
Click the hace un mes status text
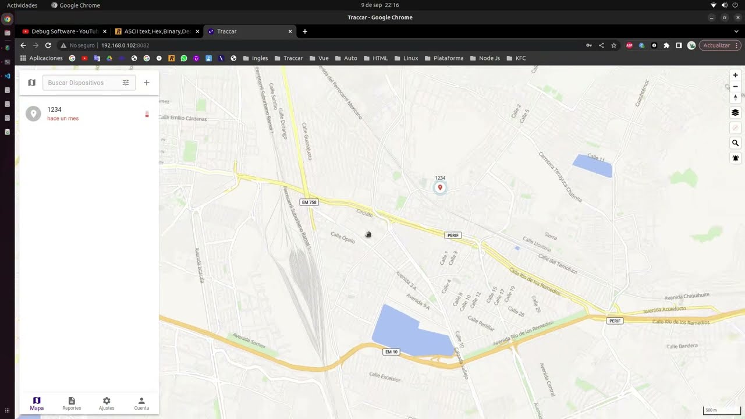coord(63,119)
